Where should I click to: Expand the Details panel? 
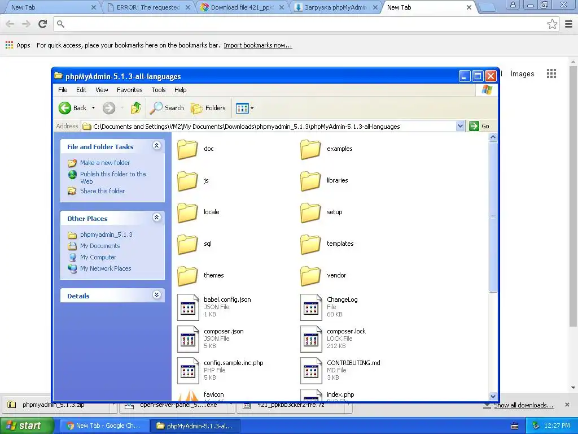coord(157,295)
